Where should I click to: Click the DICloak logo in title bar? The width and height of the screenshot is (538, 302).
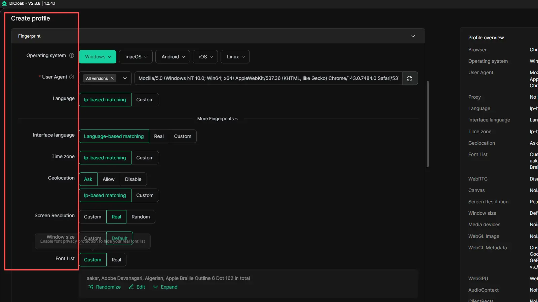[x=4, y=3]
